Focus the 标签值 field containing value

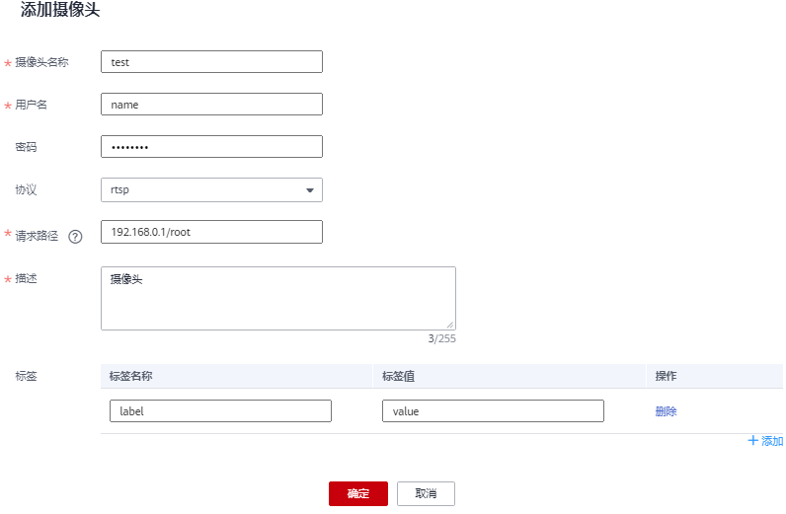tap(494, 410)
